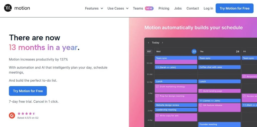The height and width of the screenshot is (127, 257).
Task: Click the star rating row
Action: point(26,113)
